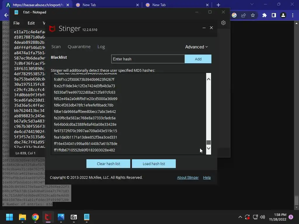This screenshot has width=299, height=224.
Task: Expand the Advanced dropdown in Stinger
Action: (x=197, y=47)
